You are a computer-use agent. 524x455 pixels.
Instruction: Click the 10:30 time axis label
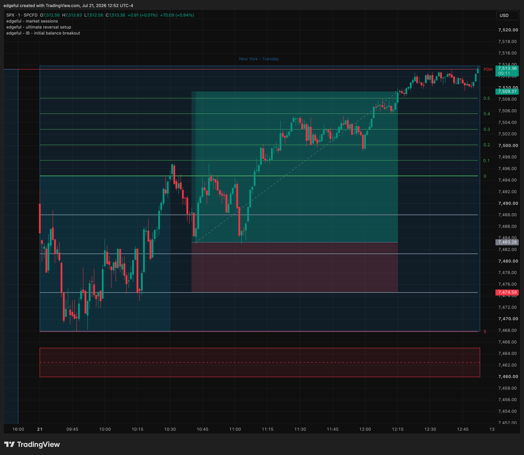[x=170, y=429]
